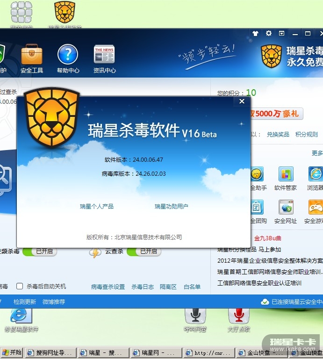
Task: Open 瑞星首期工信部网络信息安全师职业培训 news
Action: 270,272
